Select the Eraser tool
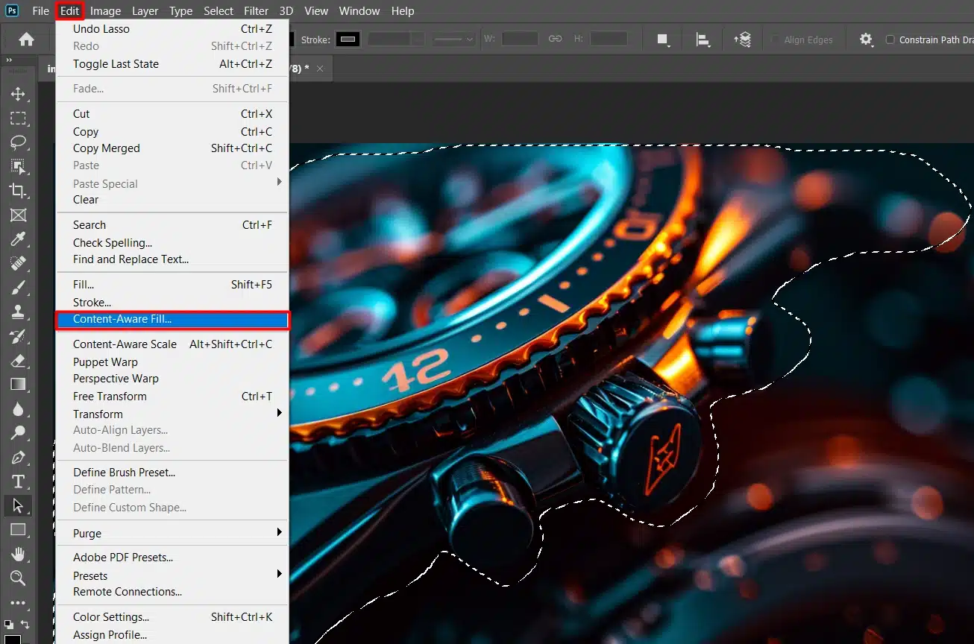The height and width of the screenshot is (644, 974). tap(18, 360)
